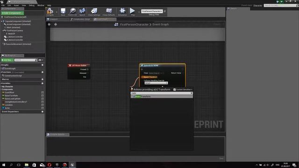Click the Compile toolbar icon
Screen dimensions: 299x168
(x=50, y=12)
